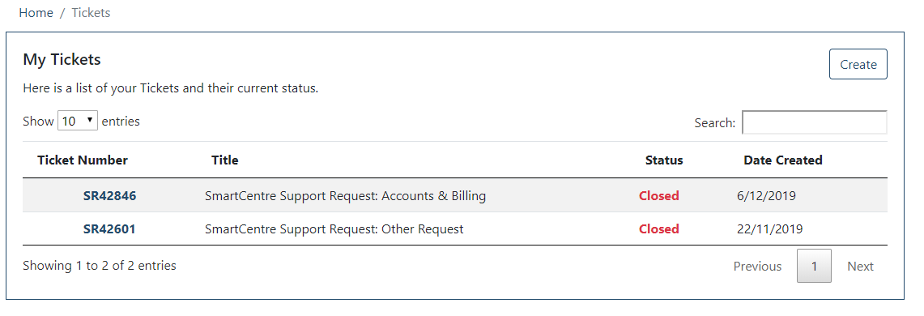Select page 1 in pagination
This screenshot has width=924, height=316.
pyautogui.click(x=814, y=266)
